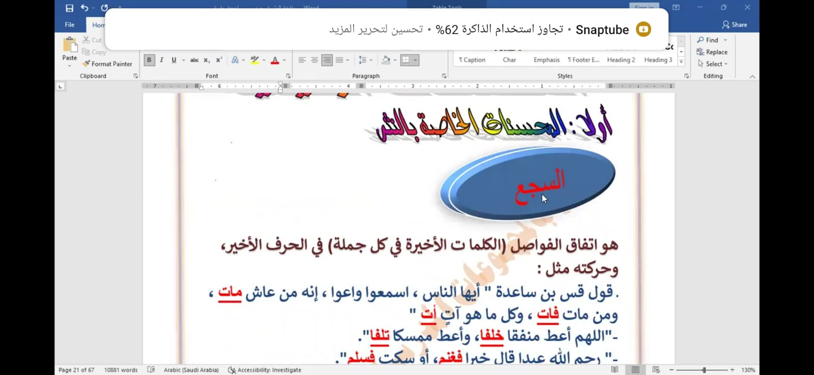Open the File tab
Screen dimensions: 814x375
tap(70, 24)
